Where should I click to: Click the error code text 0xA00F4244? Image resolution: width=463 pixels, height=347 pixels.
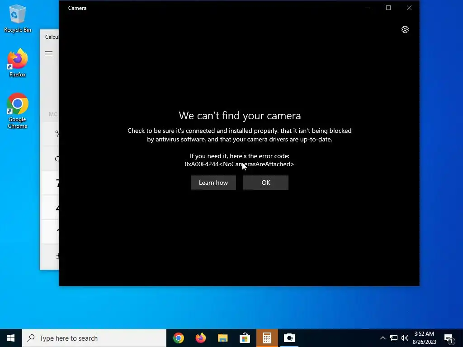(x=201, y=164)
